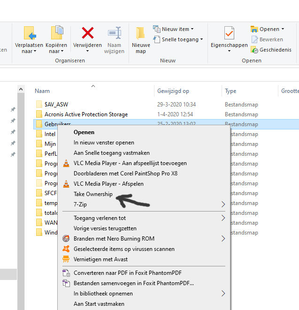Click Vernietigen met Avast menu entry
This screenshot has width=299, height=310.
[100, 259]
